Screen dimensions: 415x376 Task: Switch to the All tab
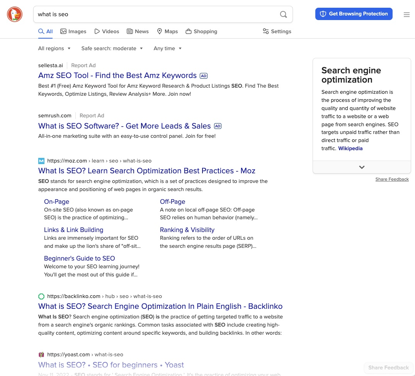pos(46,32)
